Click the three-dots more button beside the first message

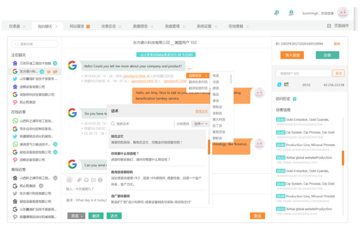tap(189, 69)
